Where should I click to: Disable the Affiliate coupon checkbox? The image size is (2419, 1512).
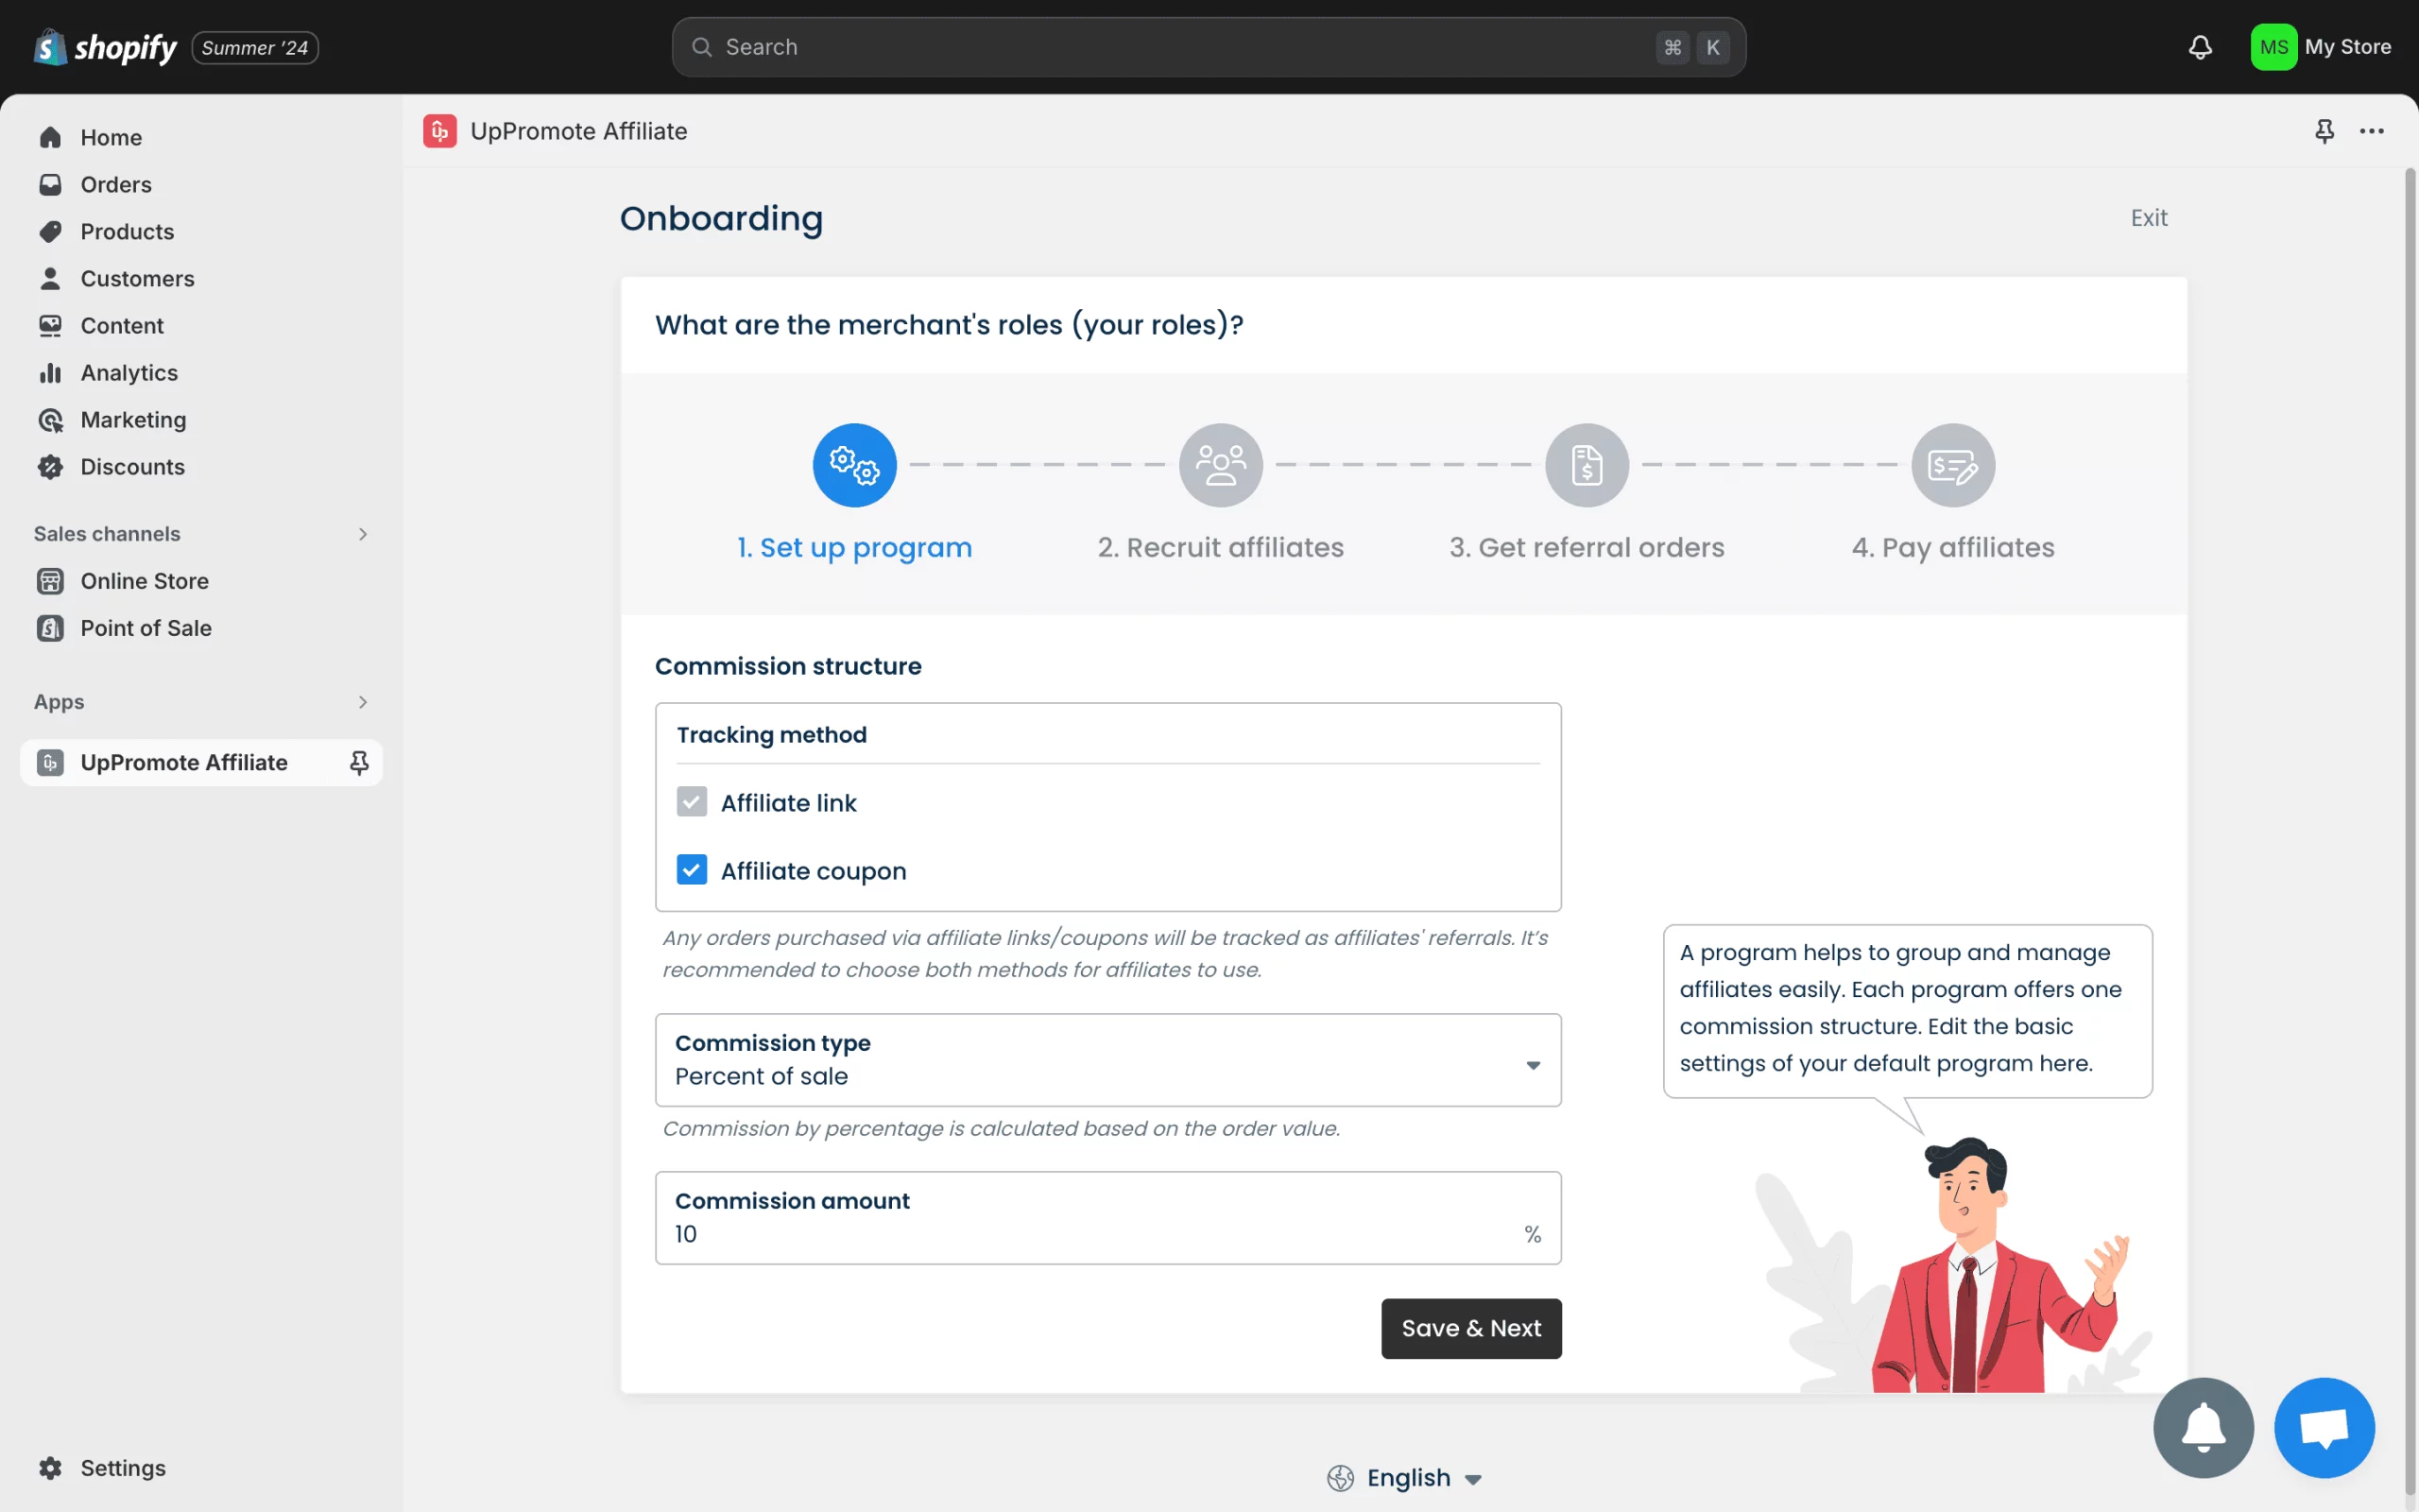click(692, 869)
